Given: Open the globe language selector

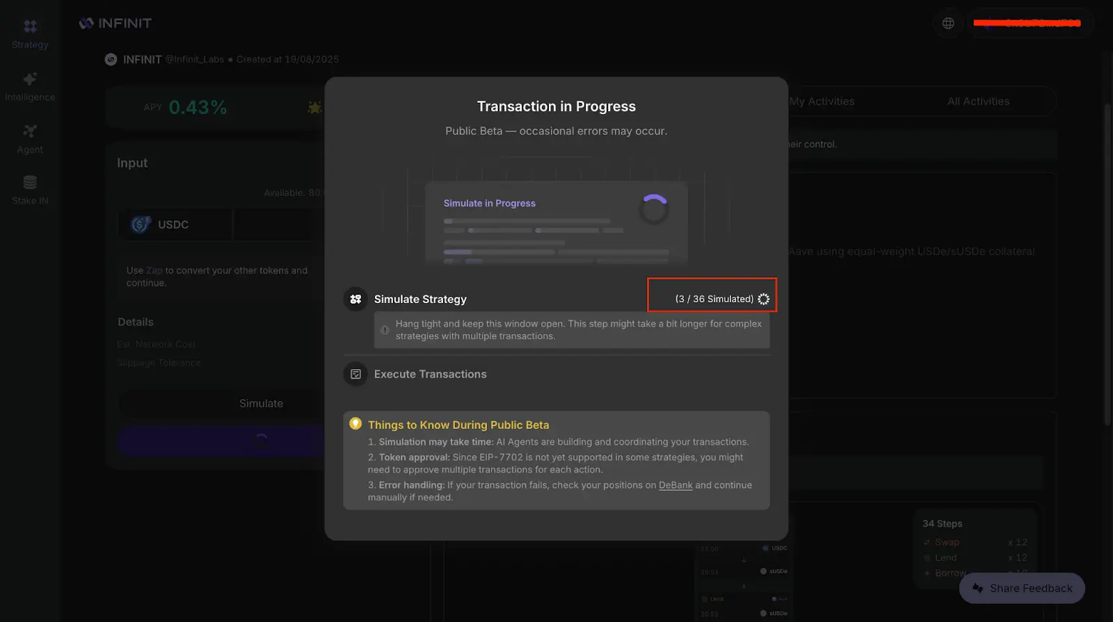Looking at the screenshot, I should [948, 23].
